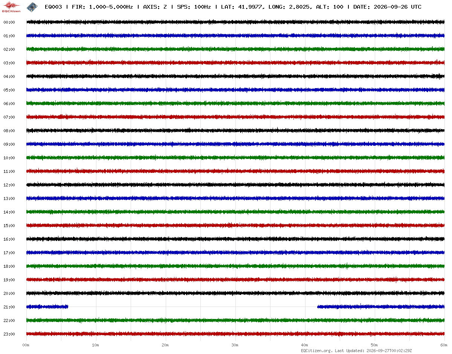Click the 0m time axis marker

pos(26,345)
